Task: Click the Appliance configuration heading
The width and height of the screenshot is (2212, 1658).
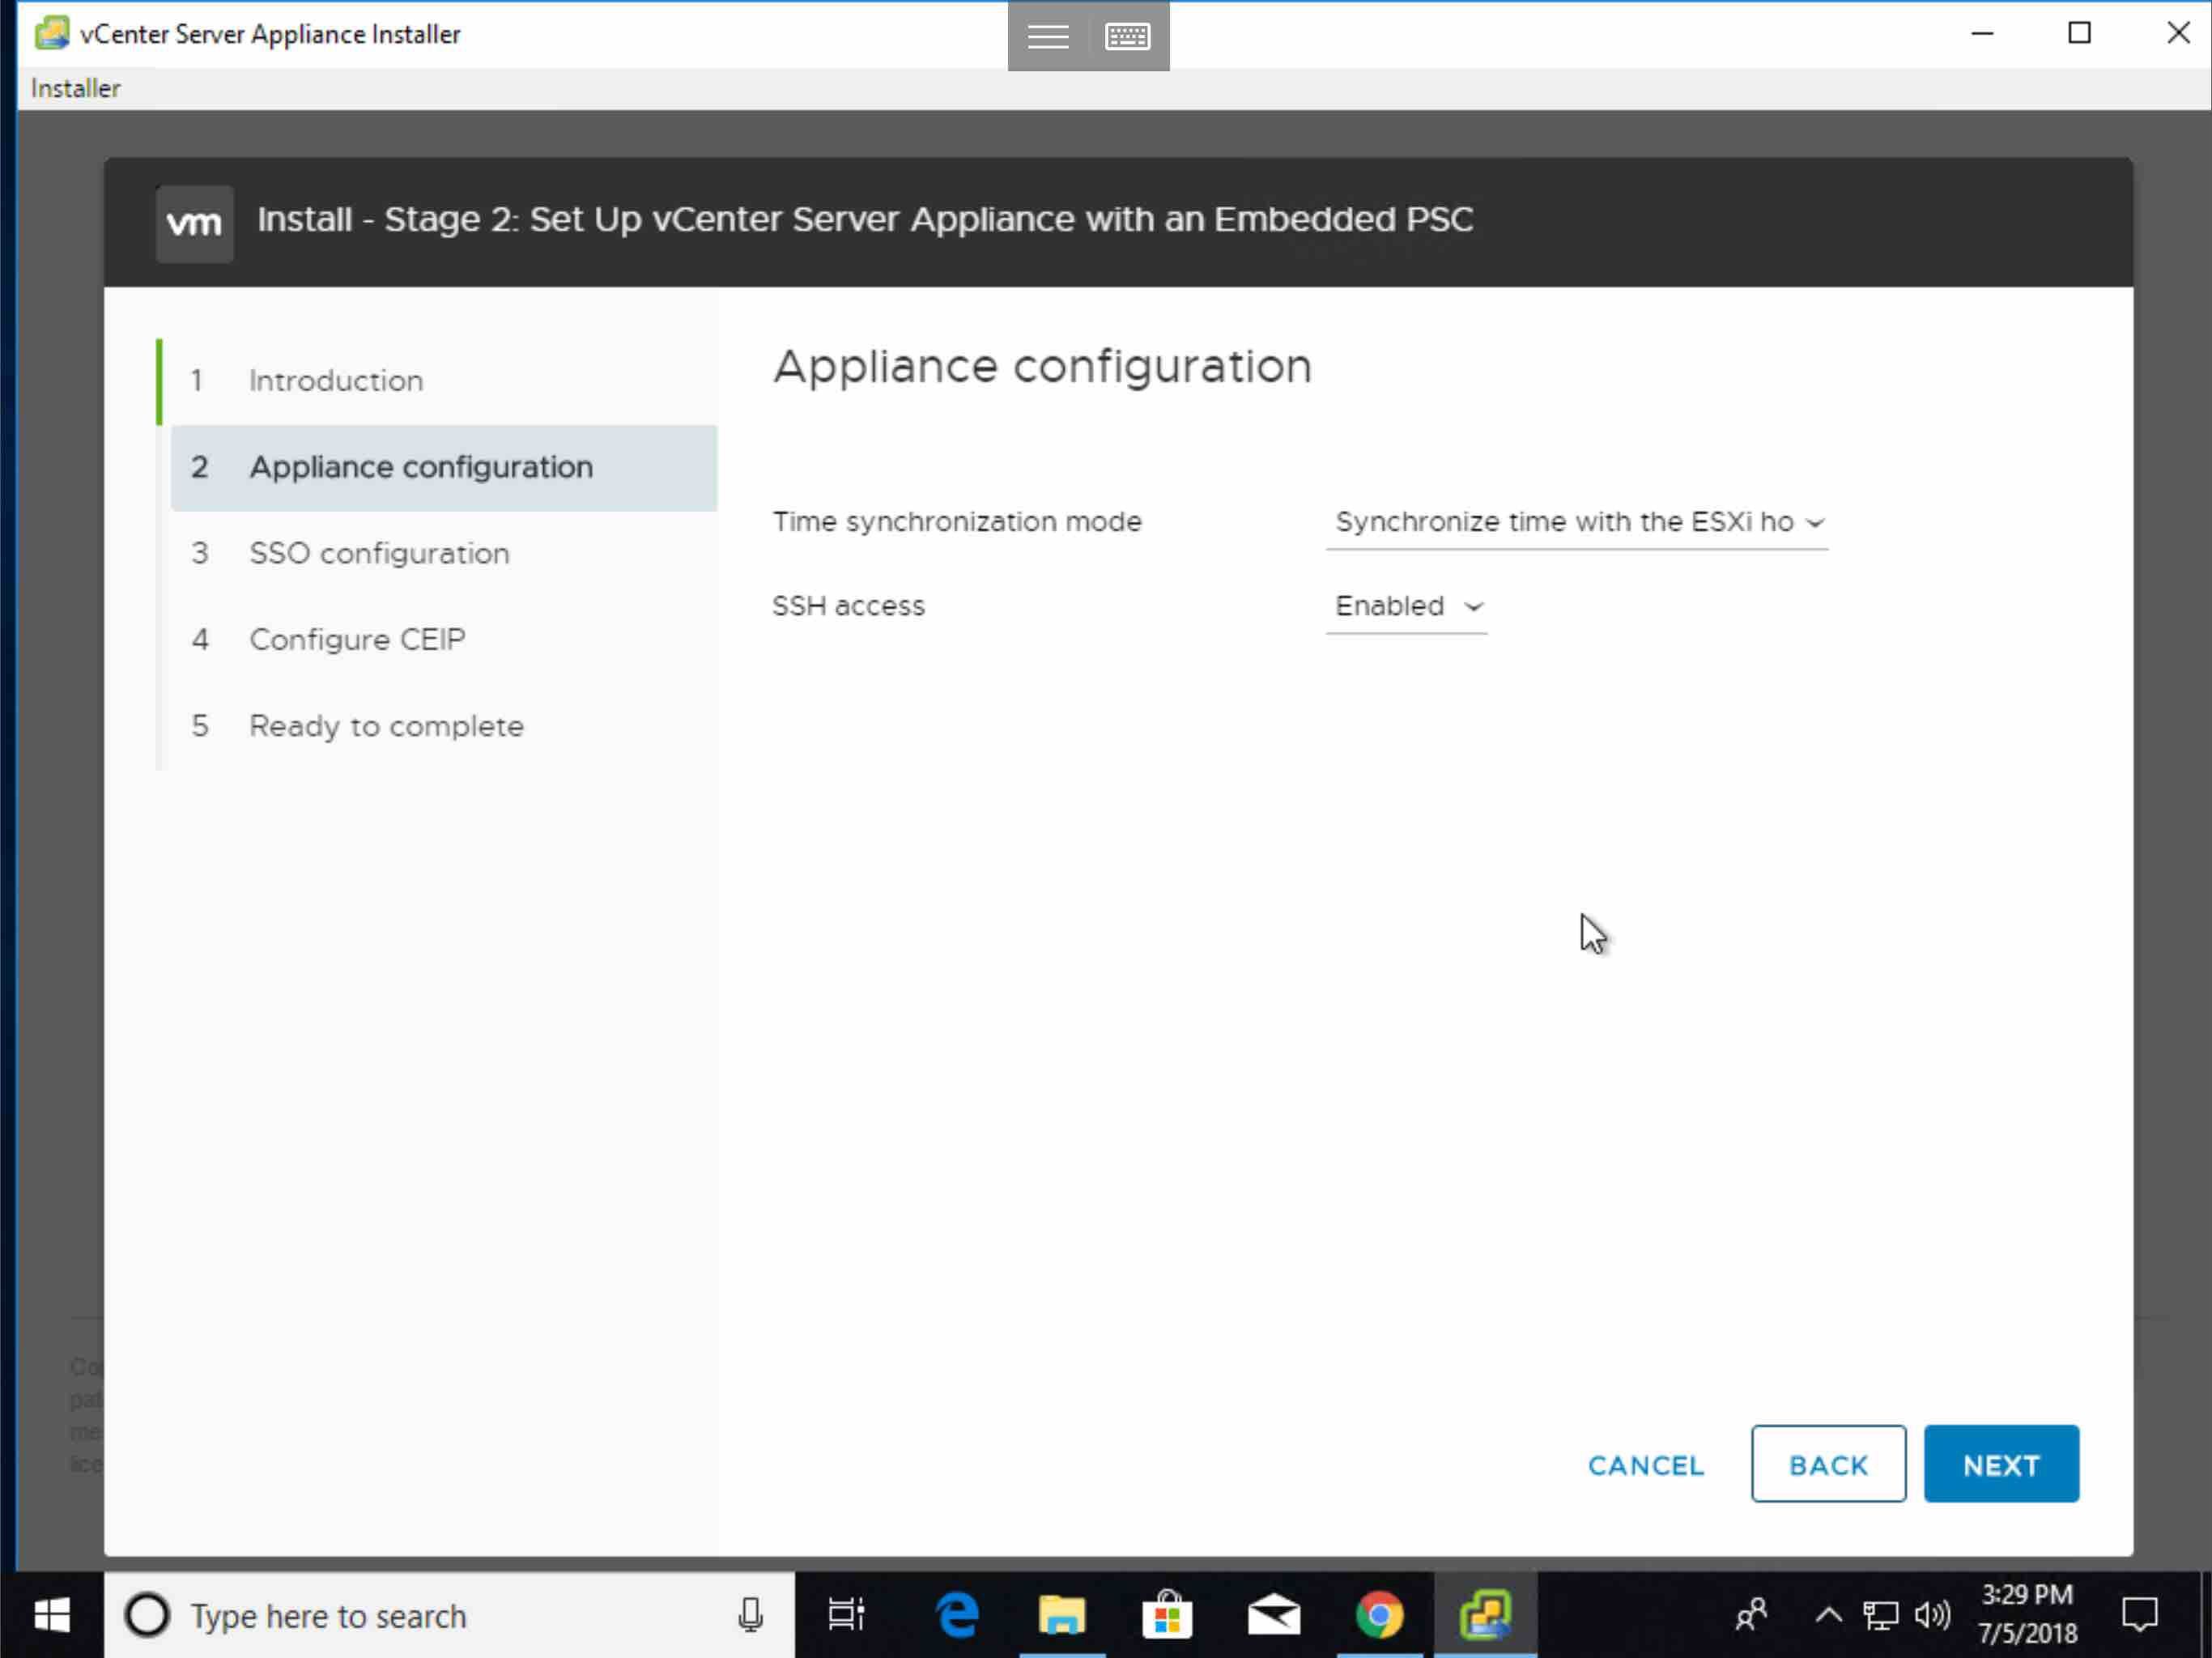Action: [1042, 367]
